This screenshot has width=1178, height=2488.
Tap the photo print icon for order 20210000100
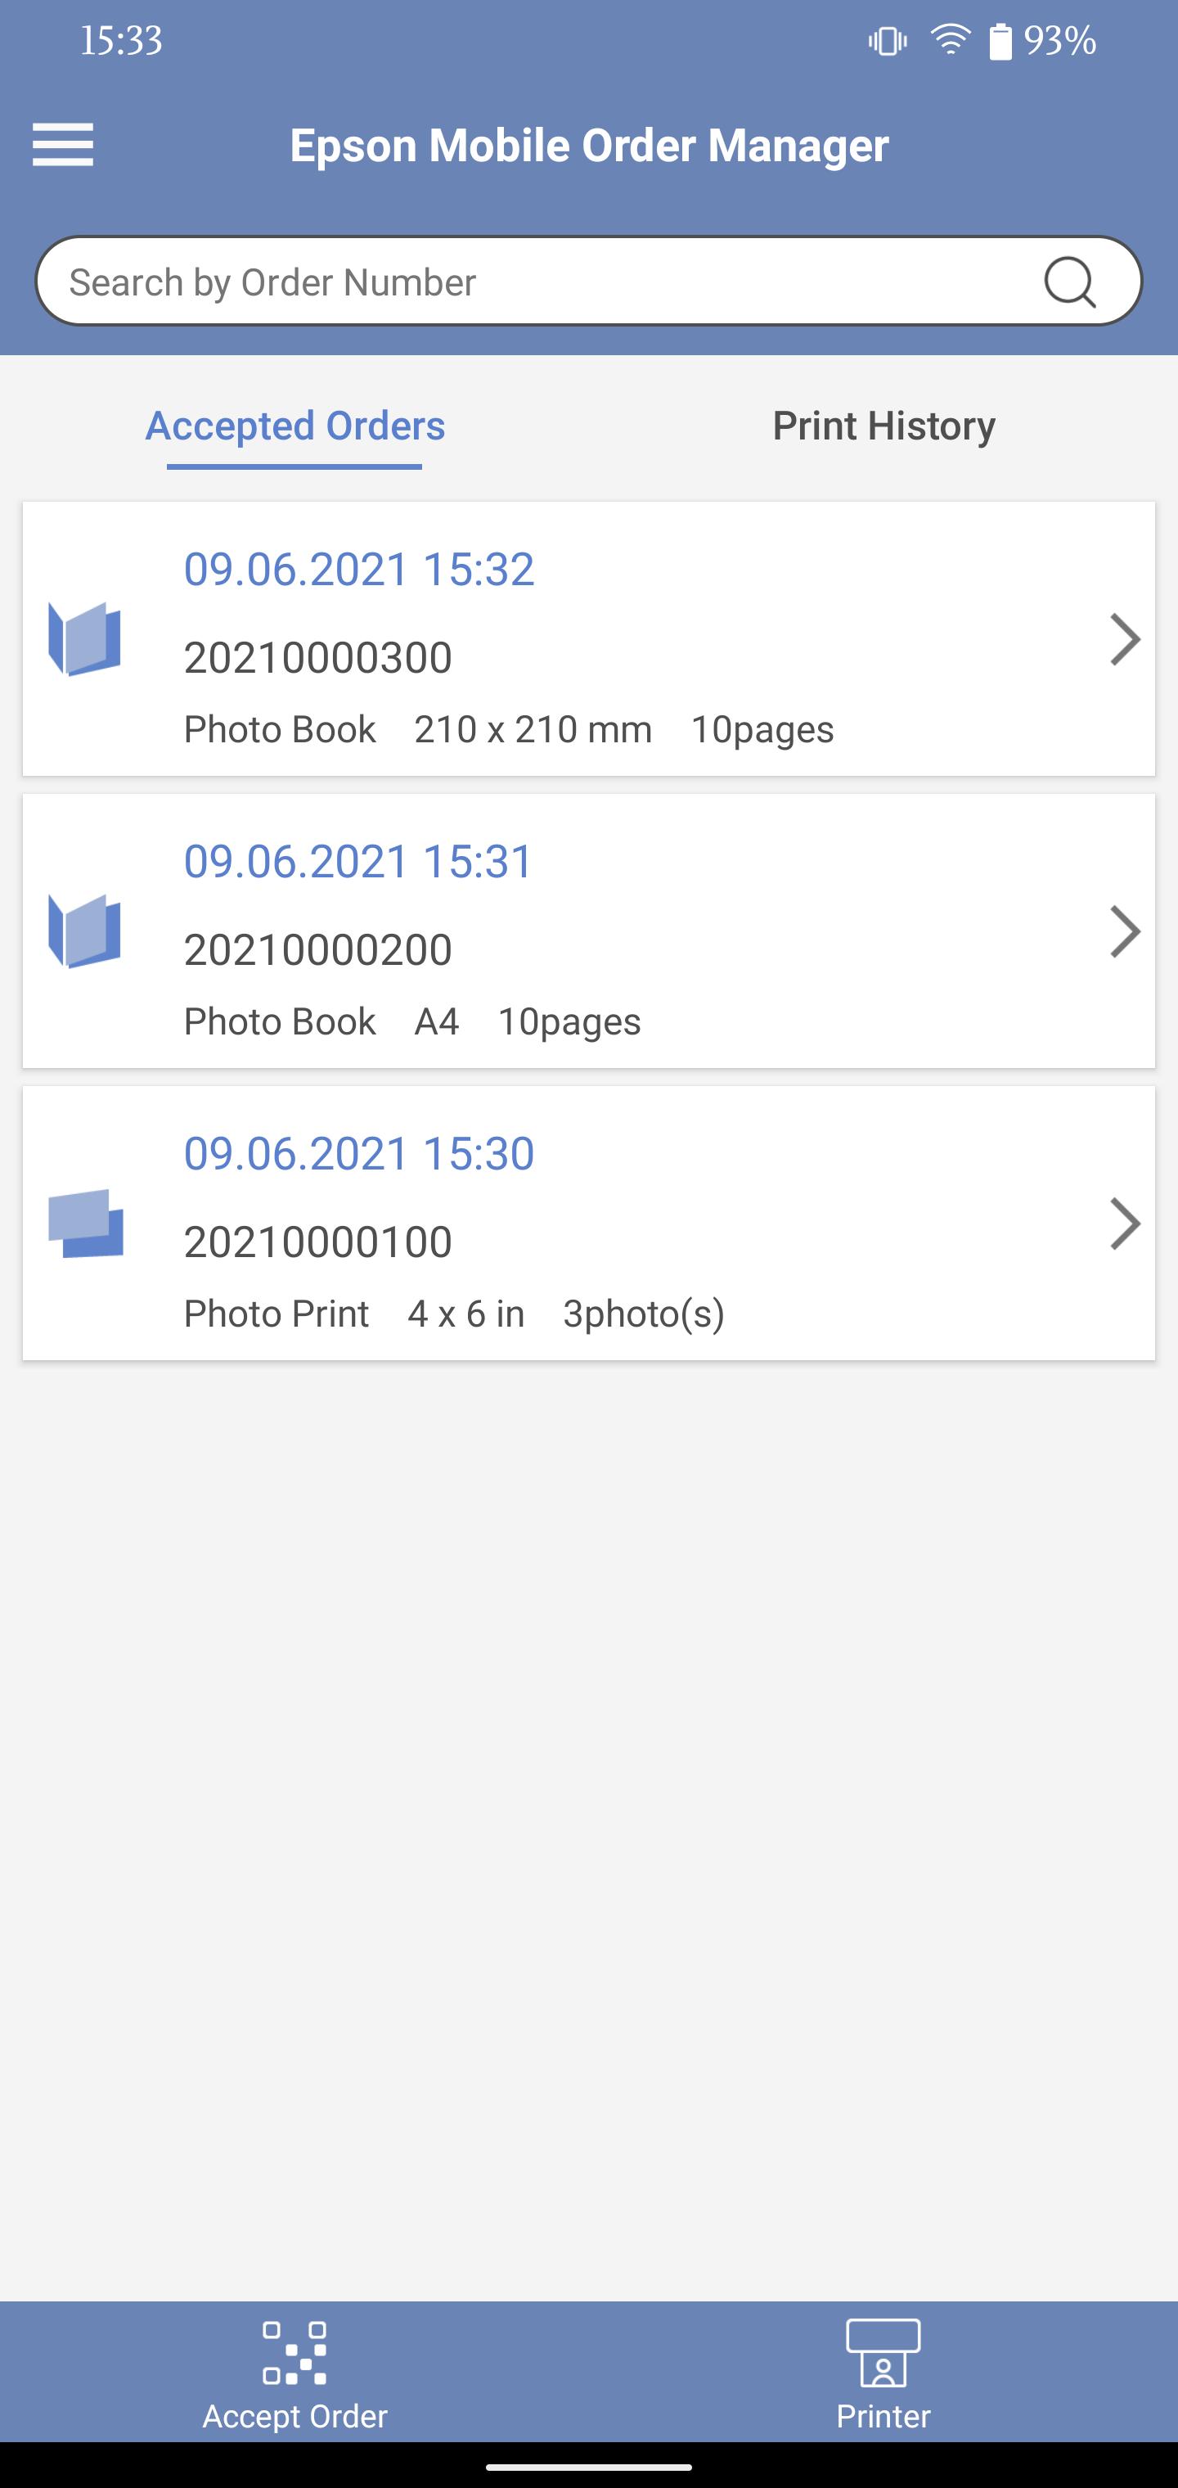[x=86, y=1224]
